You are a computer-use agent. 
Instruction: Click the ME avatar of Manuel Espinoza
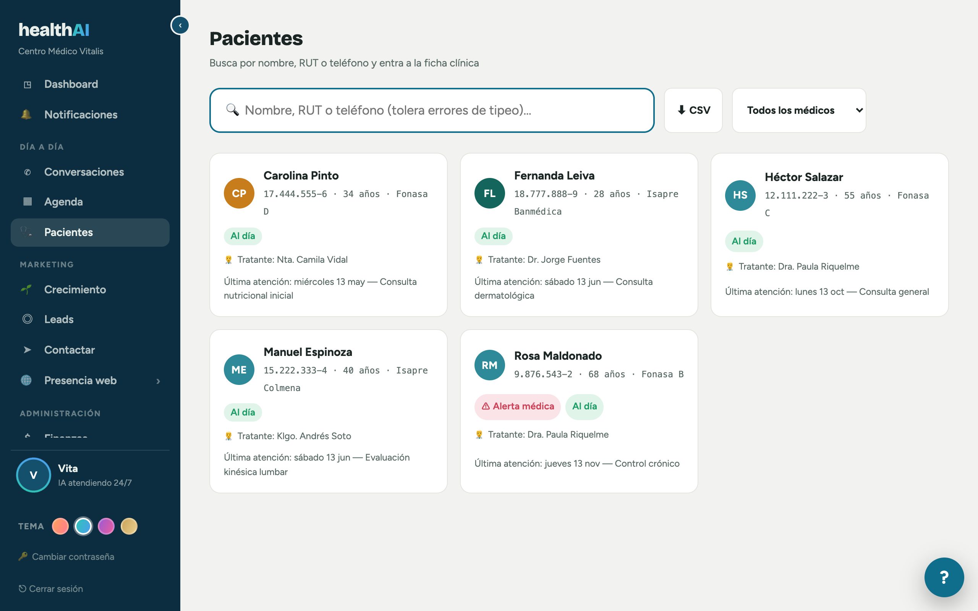239,370
